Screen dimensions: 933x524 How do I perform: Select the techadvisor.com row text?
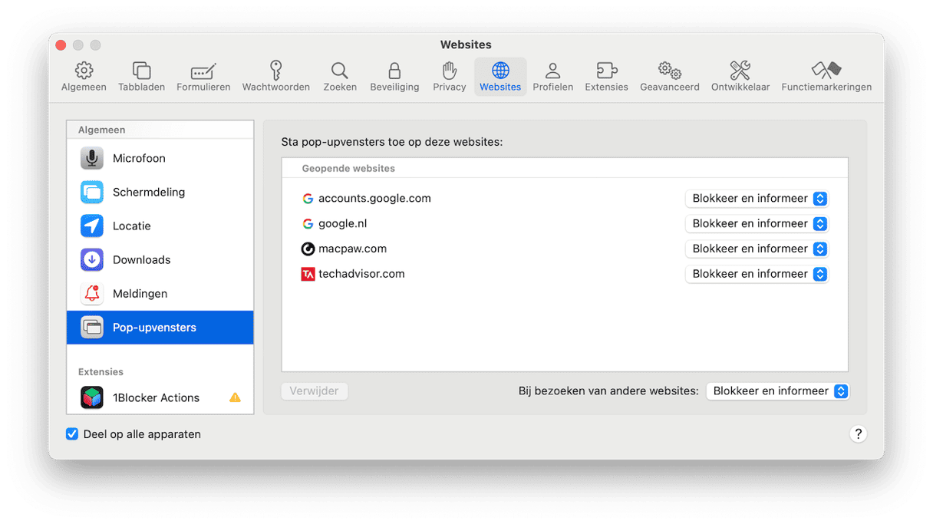[x=361, y=274]
